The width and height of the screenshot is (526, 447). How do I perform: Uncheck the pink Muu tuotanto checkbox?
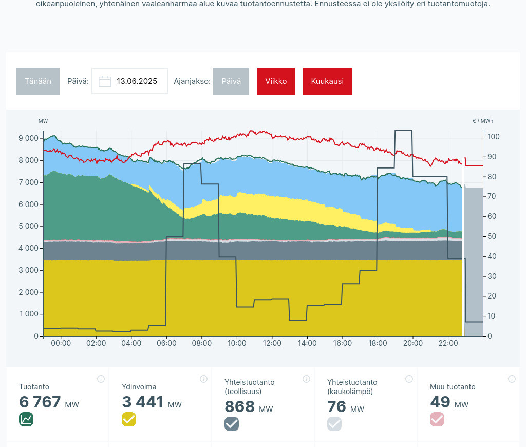click(437, 419)
